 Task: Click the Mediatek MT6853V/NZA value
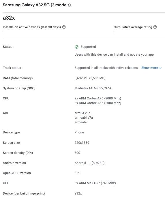click(93, 88)
